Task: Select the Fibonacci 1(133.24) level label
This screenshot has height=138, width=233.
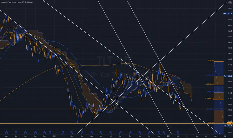Action: pyautogui.click(x=211, y=122)
